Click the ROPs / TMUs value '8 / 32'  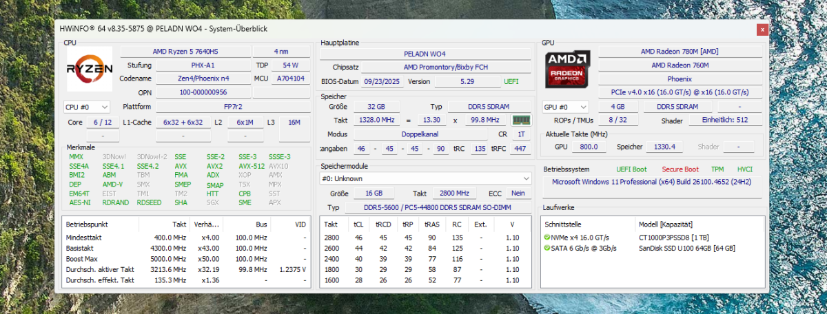[x=617, y=120]
